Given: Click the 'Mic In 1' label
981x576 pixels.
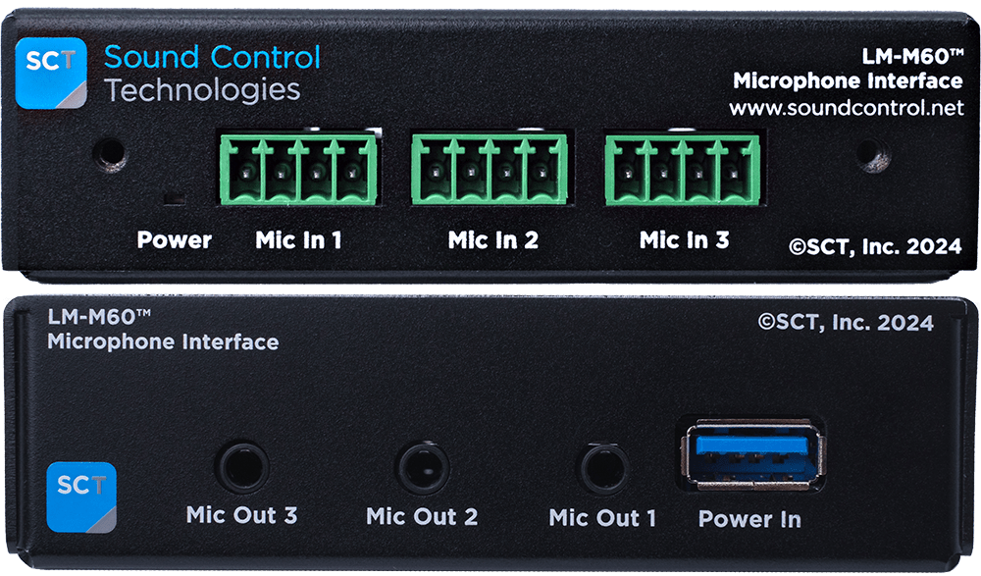Looking at the screenshot, I should click(298, 239).
